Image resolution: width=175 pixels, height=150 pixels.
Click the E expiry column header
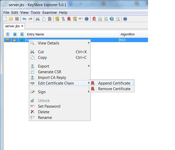pos(22,34)
